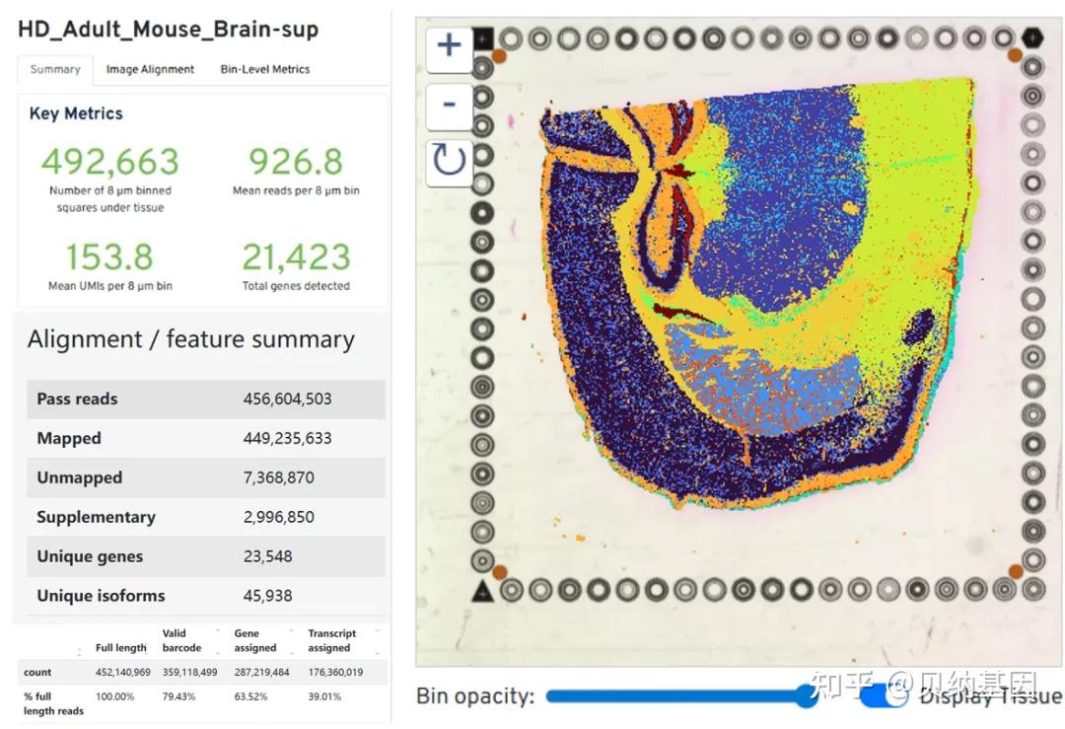The height and width of the screenshot is (729, 1065).
Task: Sort the table by Gene assigned column
Action: [255, 641]
